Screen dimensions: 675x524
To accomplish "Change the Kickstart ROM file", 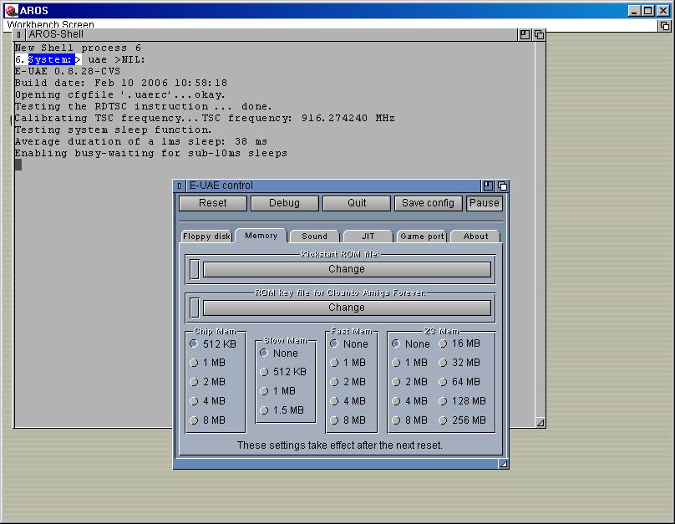I will pyautogui.click(x=347, y=270).
